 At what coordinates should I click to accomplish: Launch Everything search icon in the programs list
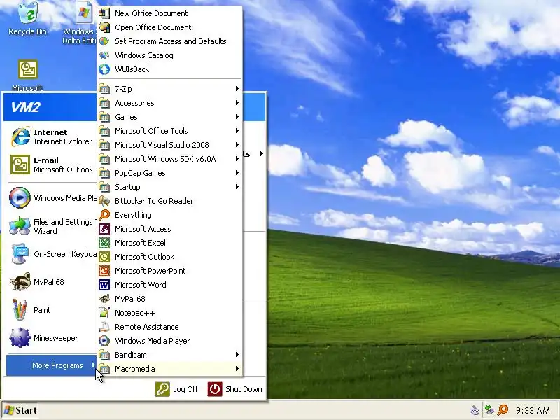point(104,215)
